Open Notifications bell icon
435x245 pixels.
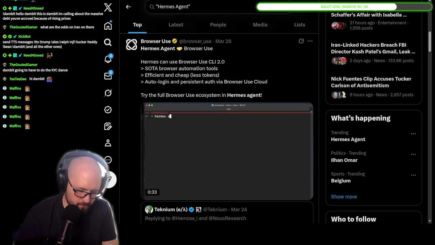pos(108,59)
